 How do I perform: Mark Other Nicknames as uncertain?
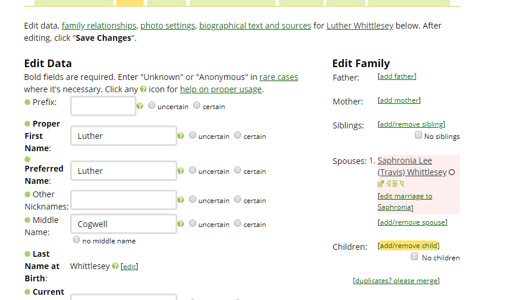click(x=193, y=199)
